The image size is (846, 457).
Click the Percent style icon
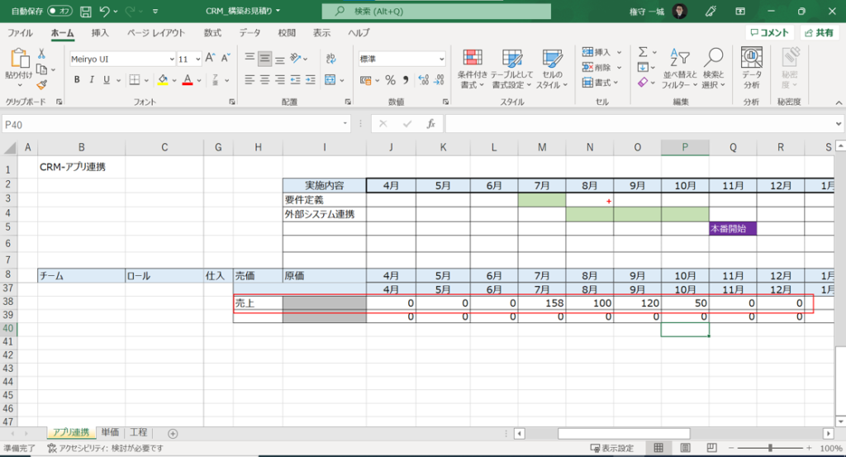coord(390,80)
